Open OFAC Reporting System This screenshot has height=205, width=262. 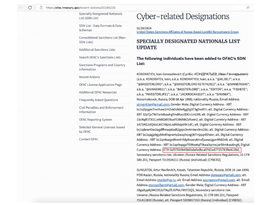[x=95, y=120]
